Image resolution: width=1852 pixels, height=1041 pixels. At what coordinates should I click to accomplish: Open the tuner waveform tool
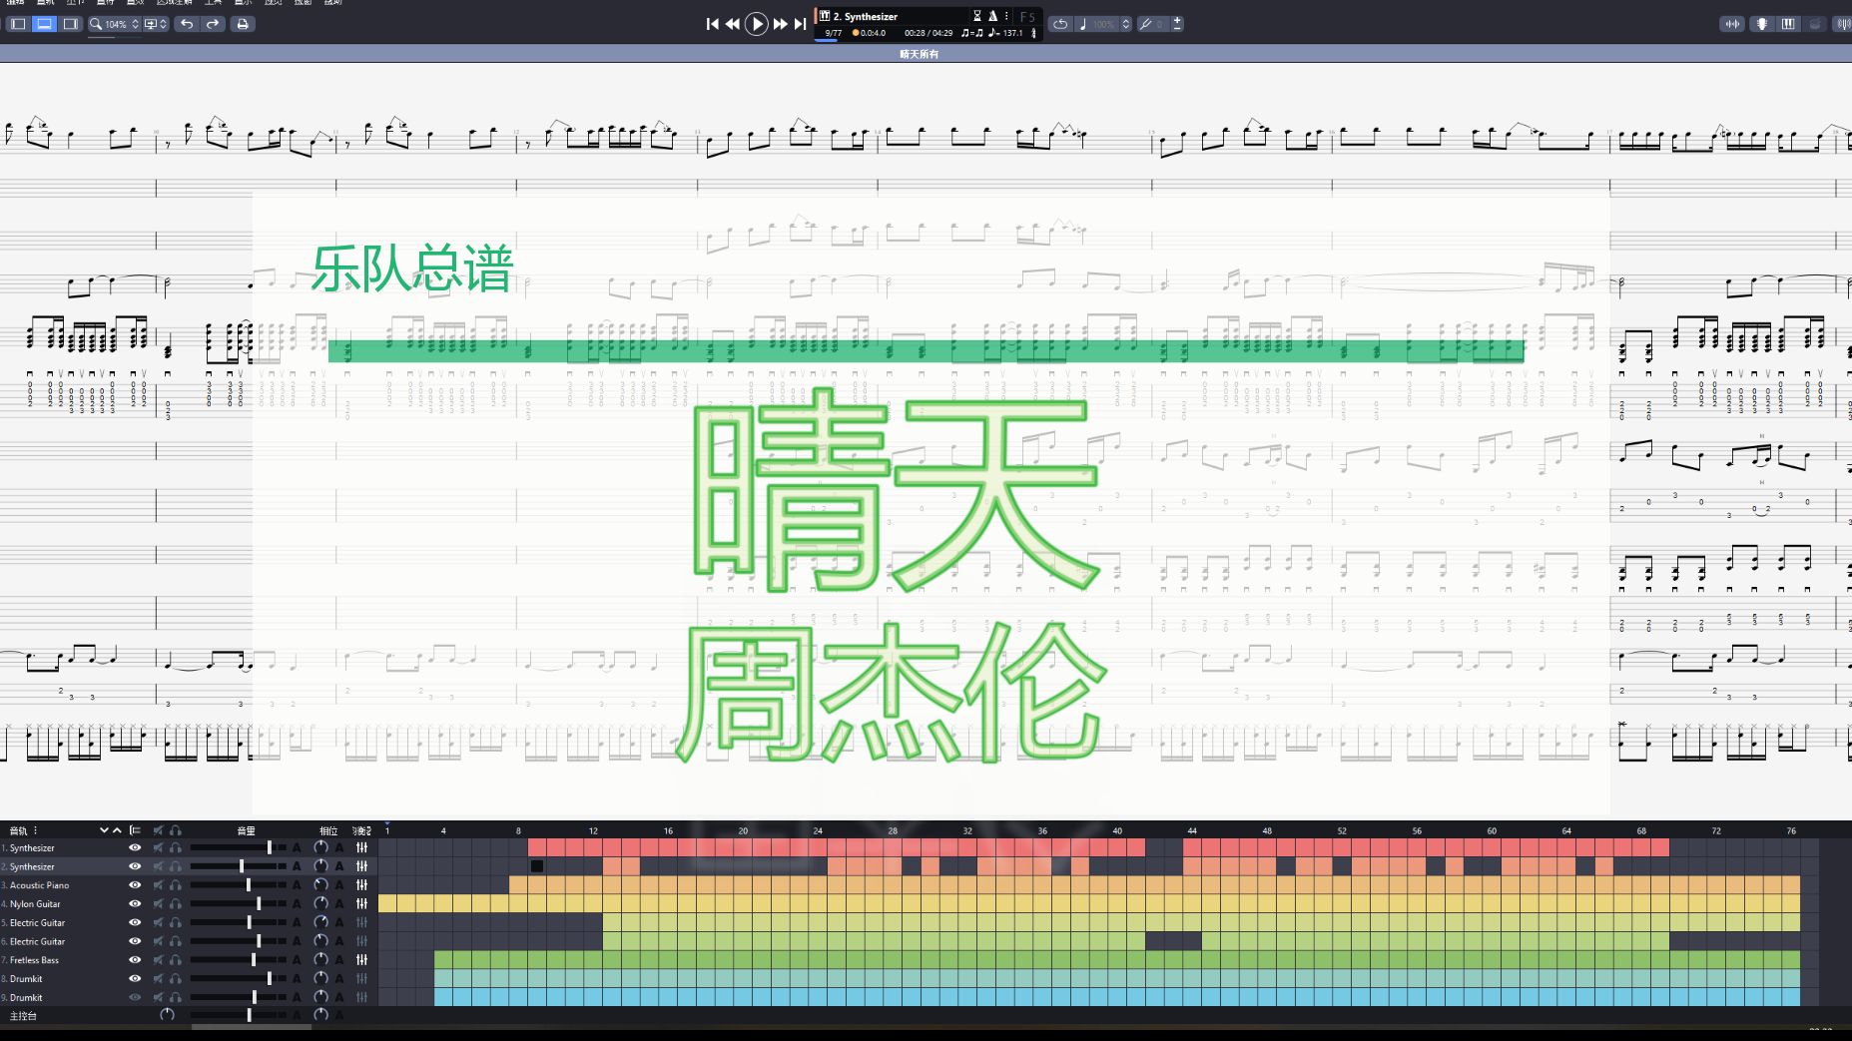pos(1732,24)
